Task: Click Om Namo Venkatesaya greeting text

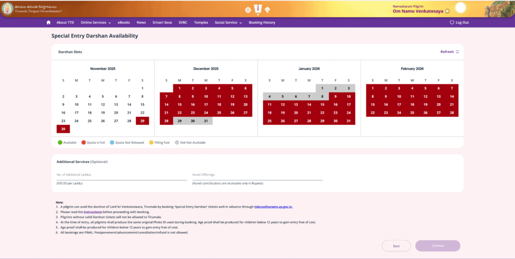Action: click(418, 11)
